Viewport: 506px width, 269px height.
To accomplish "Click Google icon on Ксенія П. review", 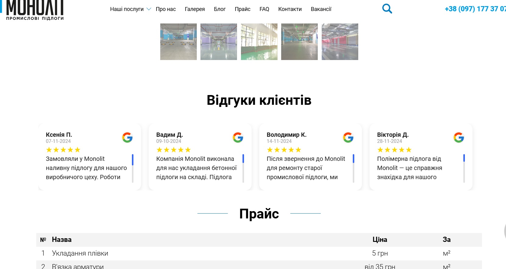I will click(127, 137).
